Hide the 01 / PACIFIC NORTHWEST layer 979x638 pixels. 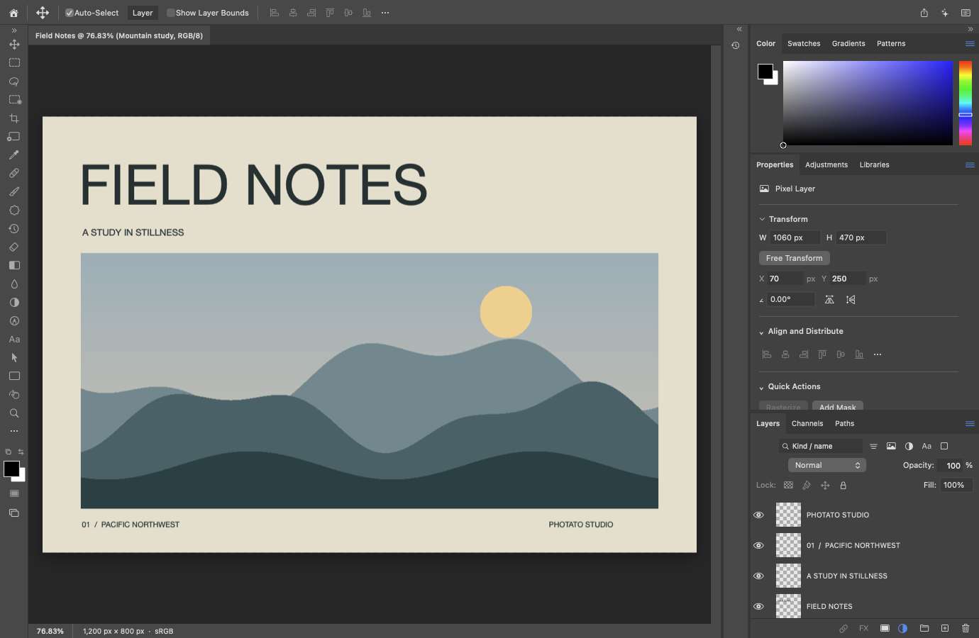[758, 546]
